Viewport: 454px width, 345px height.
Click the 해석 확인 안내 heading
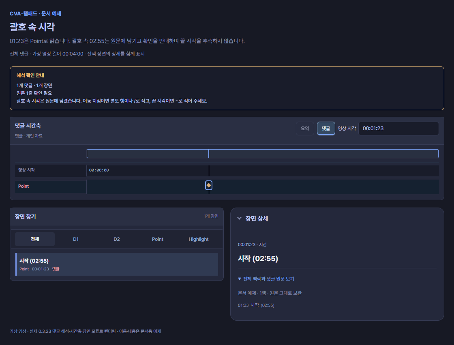click(x=30, y=75)
